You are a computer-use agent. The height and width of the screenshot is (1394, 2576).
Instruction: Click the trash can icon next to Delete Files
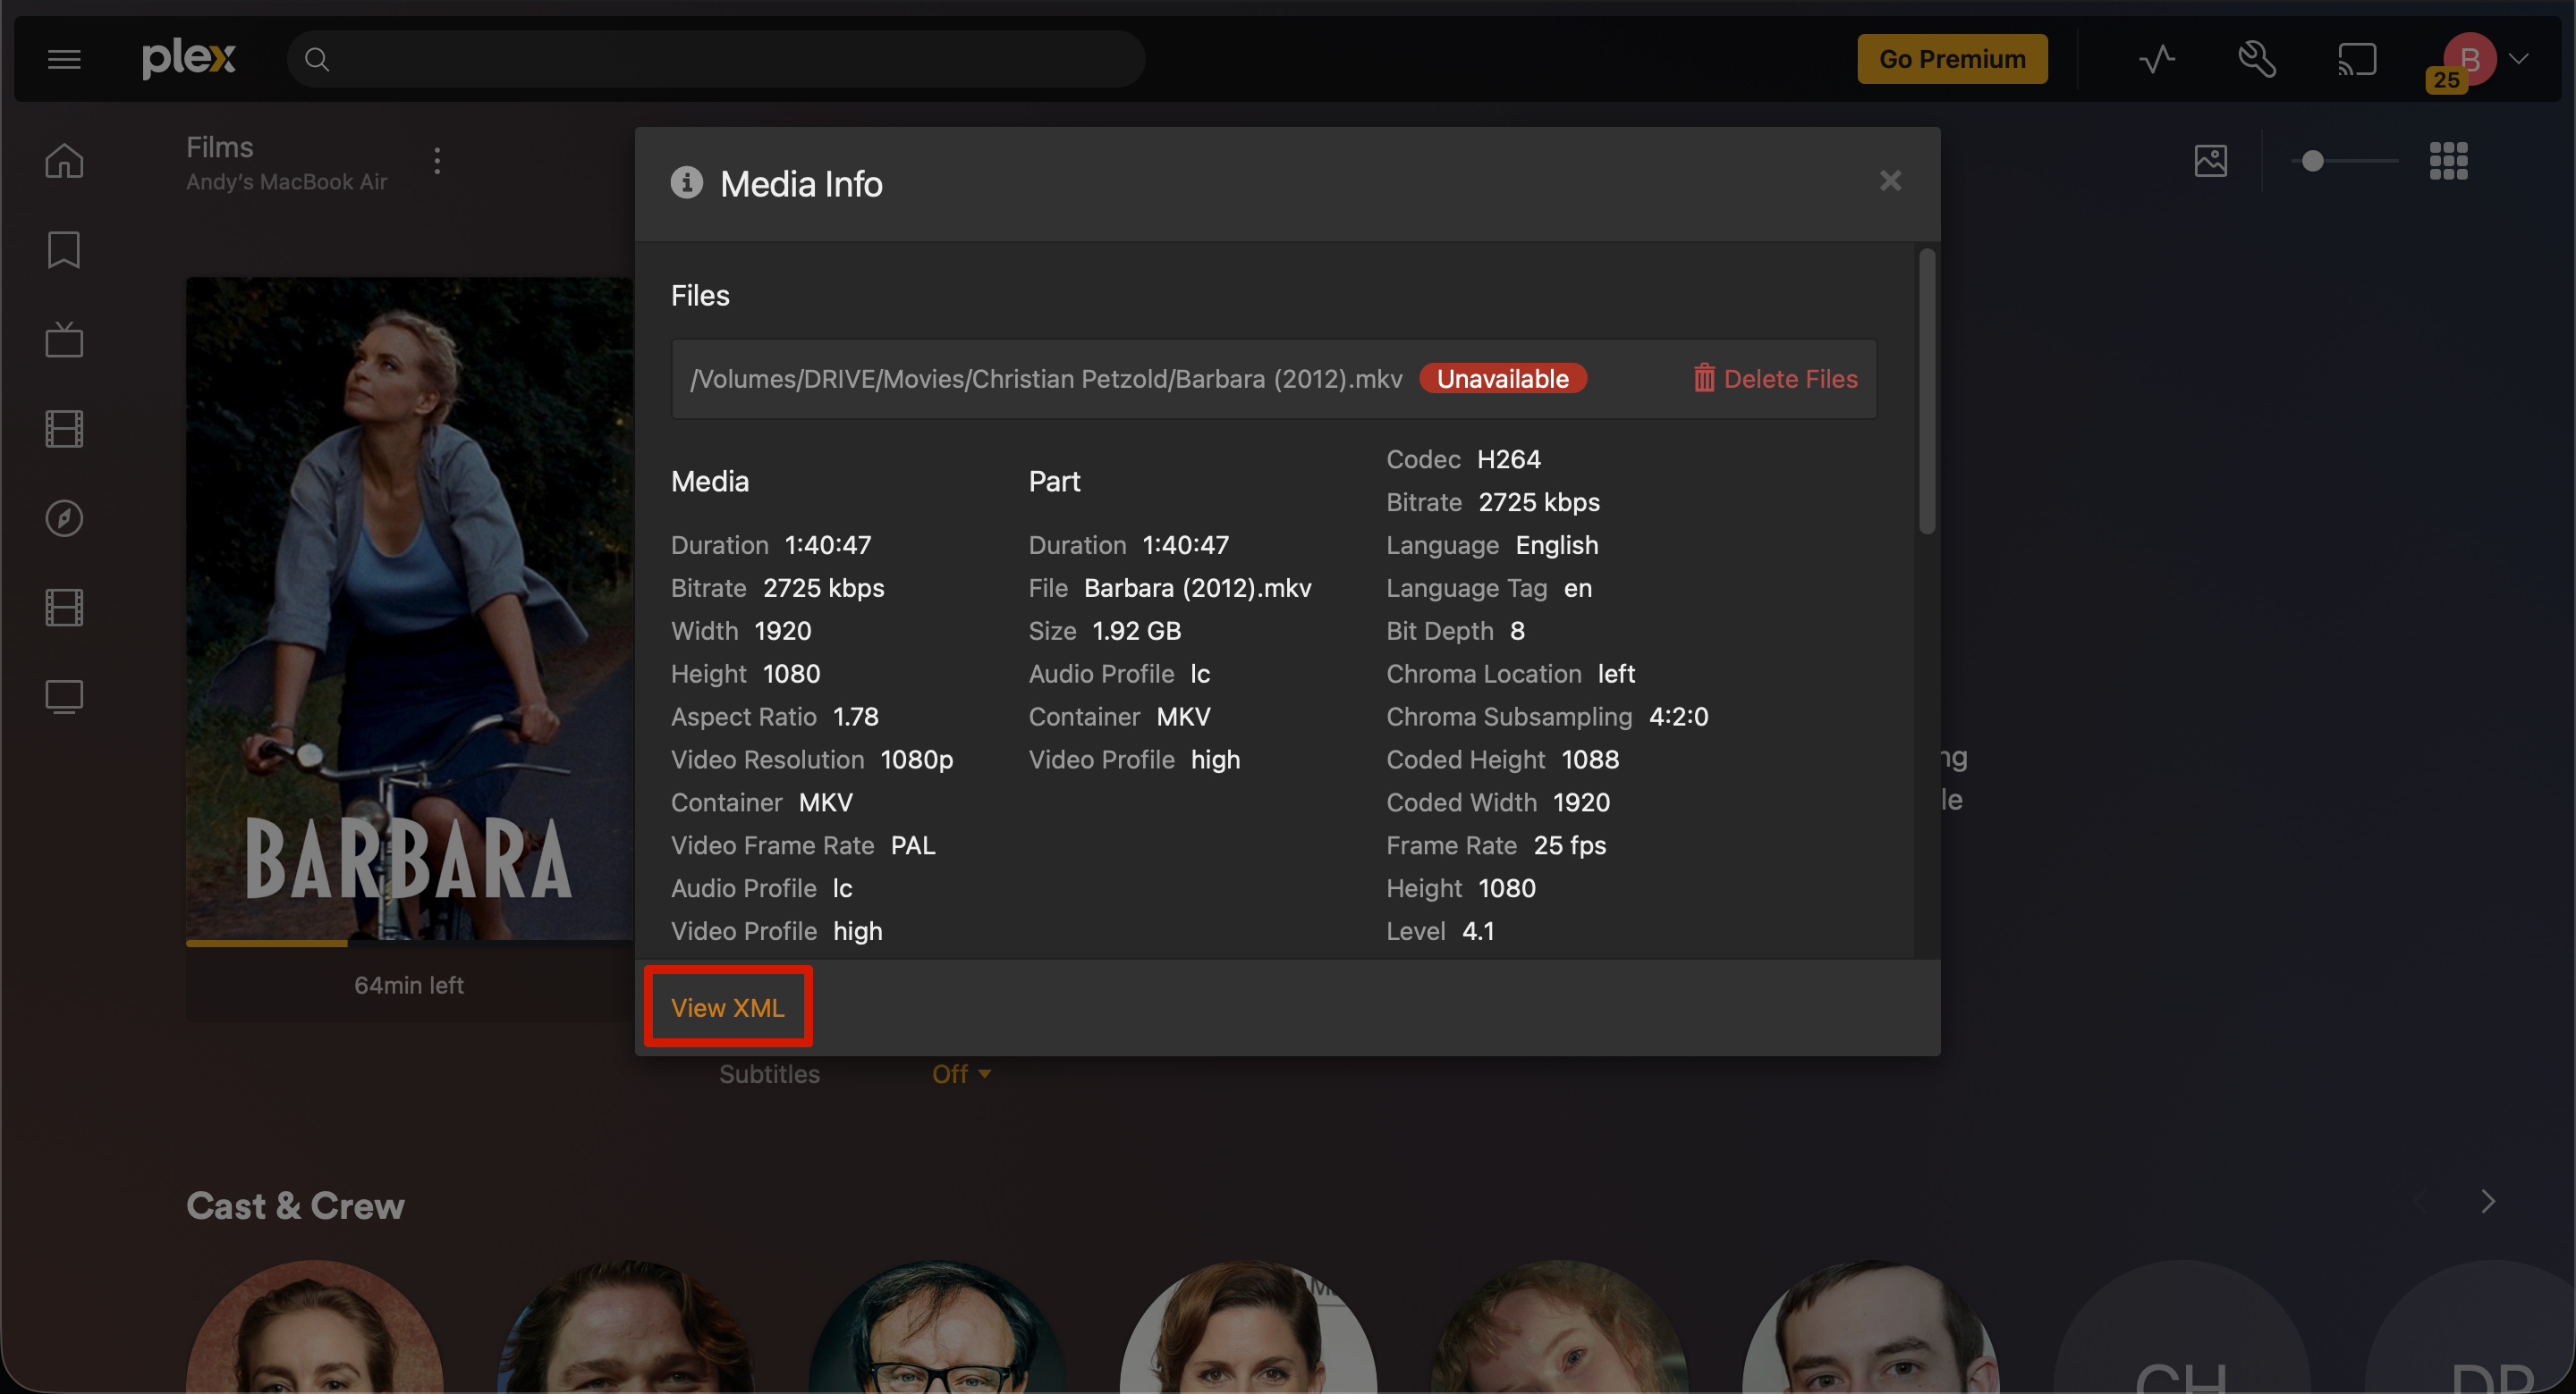coord(1704,378)
